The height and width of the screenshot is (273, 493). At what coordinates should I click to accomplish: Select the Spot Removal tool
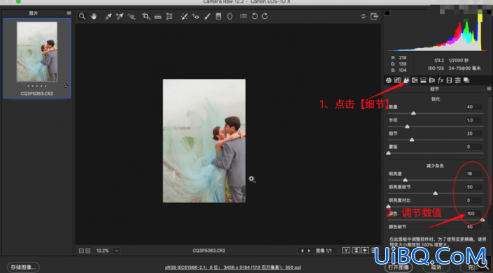pos(184,16)
